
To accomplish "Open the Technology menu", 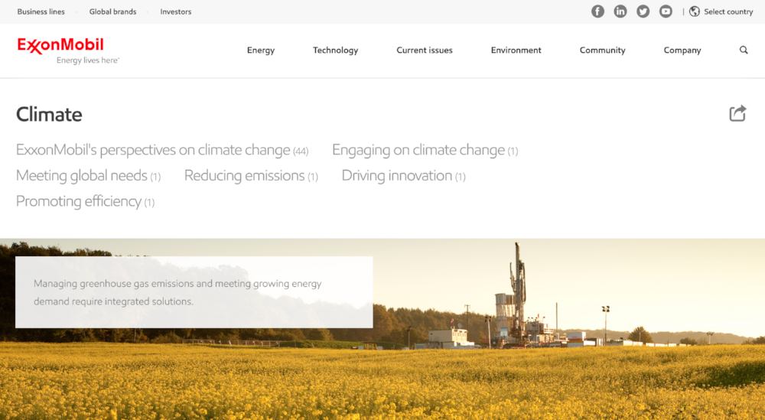I will (335, 50).
